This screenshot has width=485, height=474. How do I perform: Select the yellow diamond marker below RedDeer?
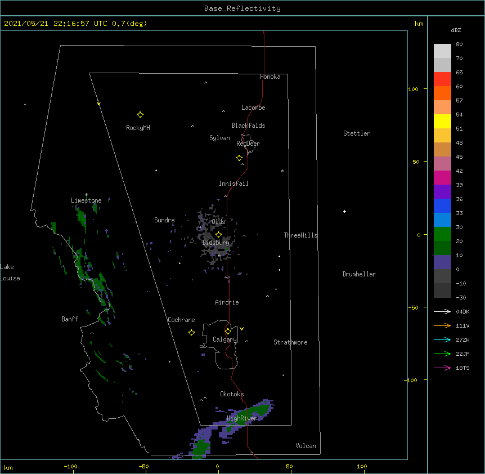tap(240, 158)
